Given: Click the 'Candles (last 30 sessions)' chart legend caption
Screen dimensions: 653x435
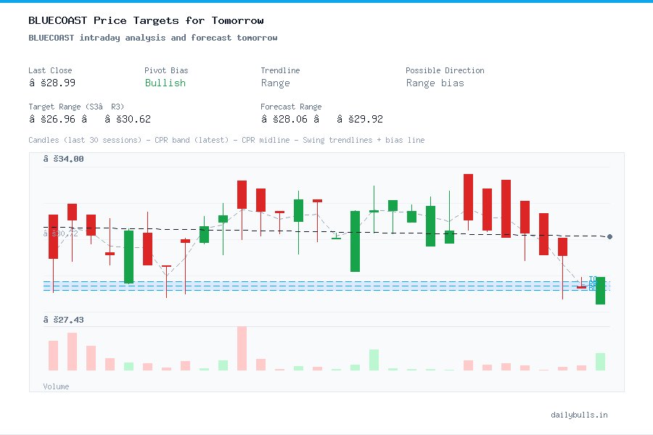Looking at the screenshot, I should pos(226,140).
